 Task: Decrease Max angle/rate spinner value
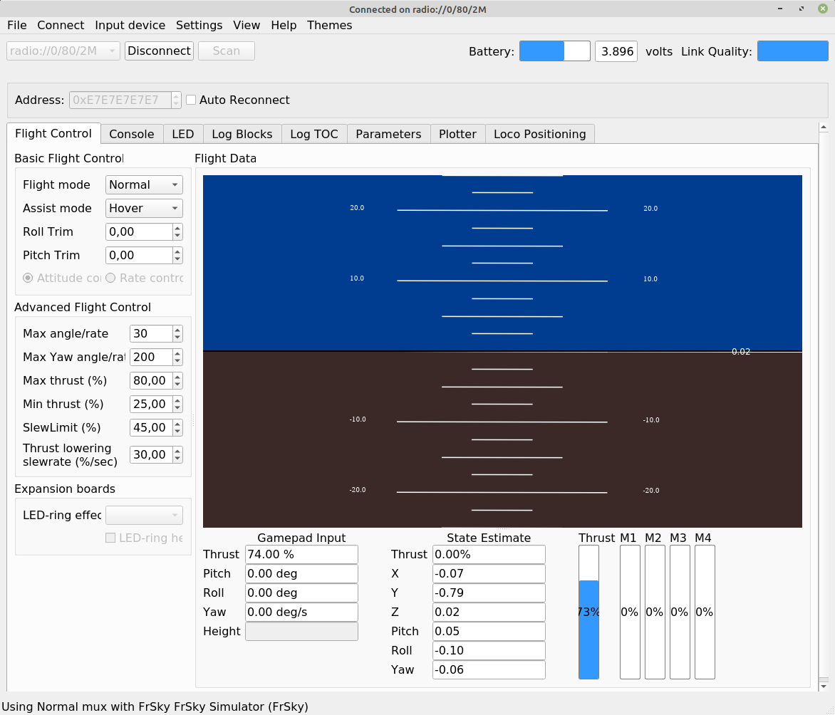[177, 338]
